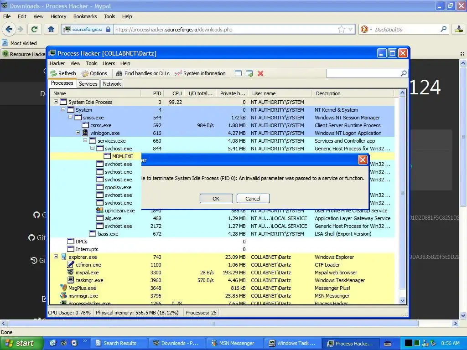Click the uphclean.exe process icon
Viewport: 467px width, 350px height.
point(100,210)
